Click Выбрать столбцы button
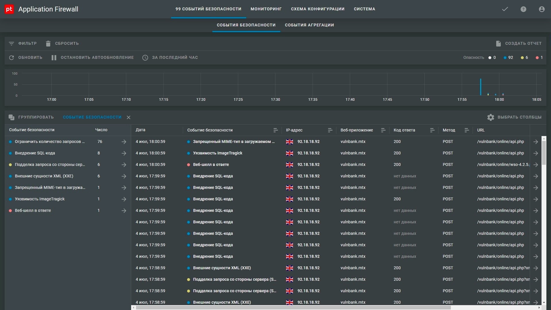Screen dimensions: 551x310 pos(514,117)
